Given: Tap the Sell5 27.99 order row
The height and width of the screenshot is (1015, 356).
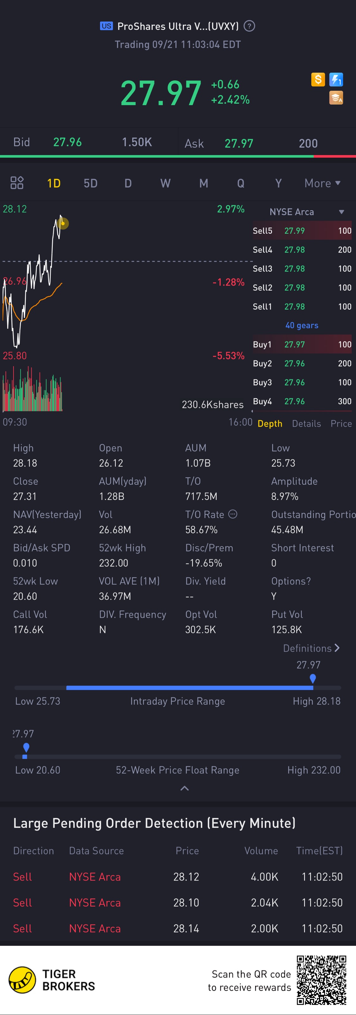Looking at the screenshot, I should pyautogui.click(x=302, y=231).
